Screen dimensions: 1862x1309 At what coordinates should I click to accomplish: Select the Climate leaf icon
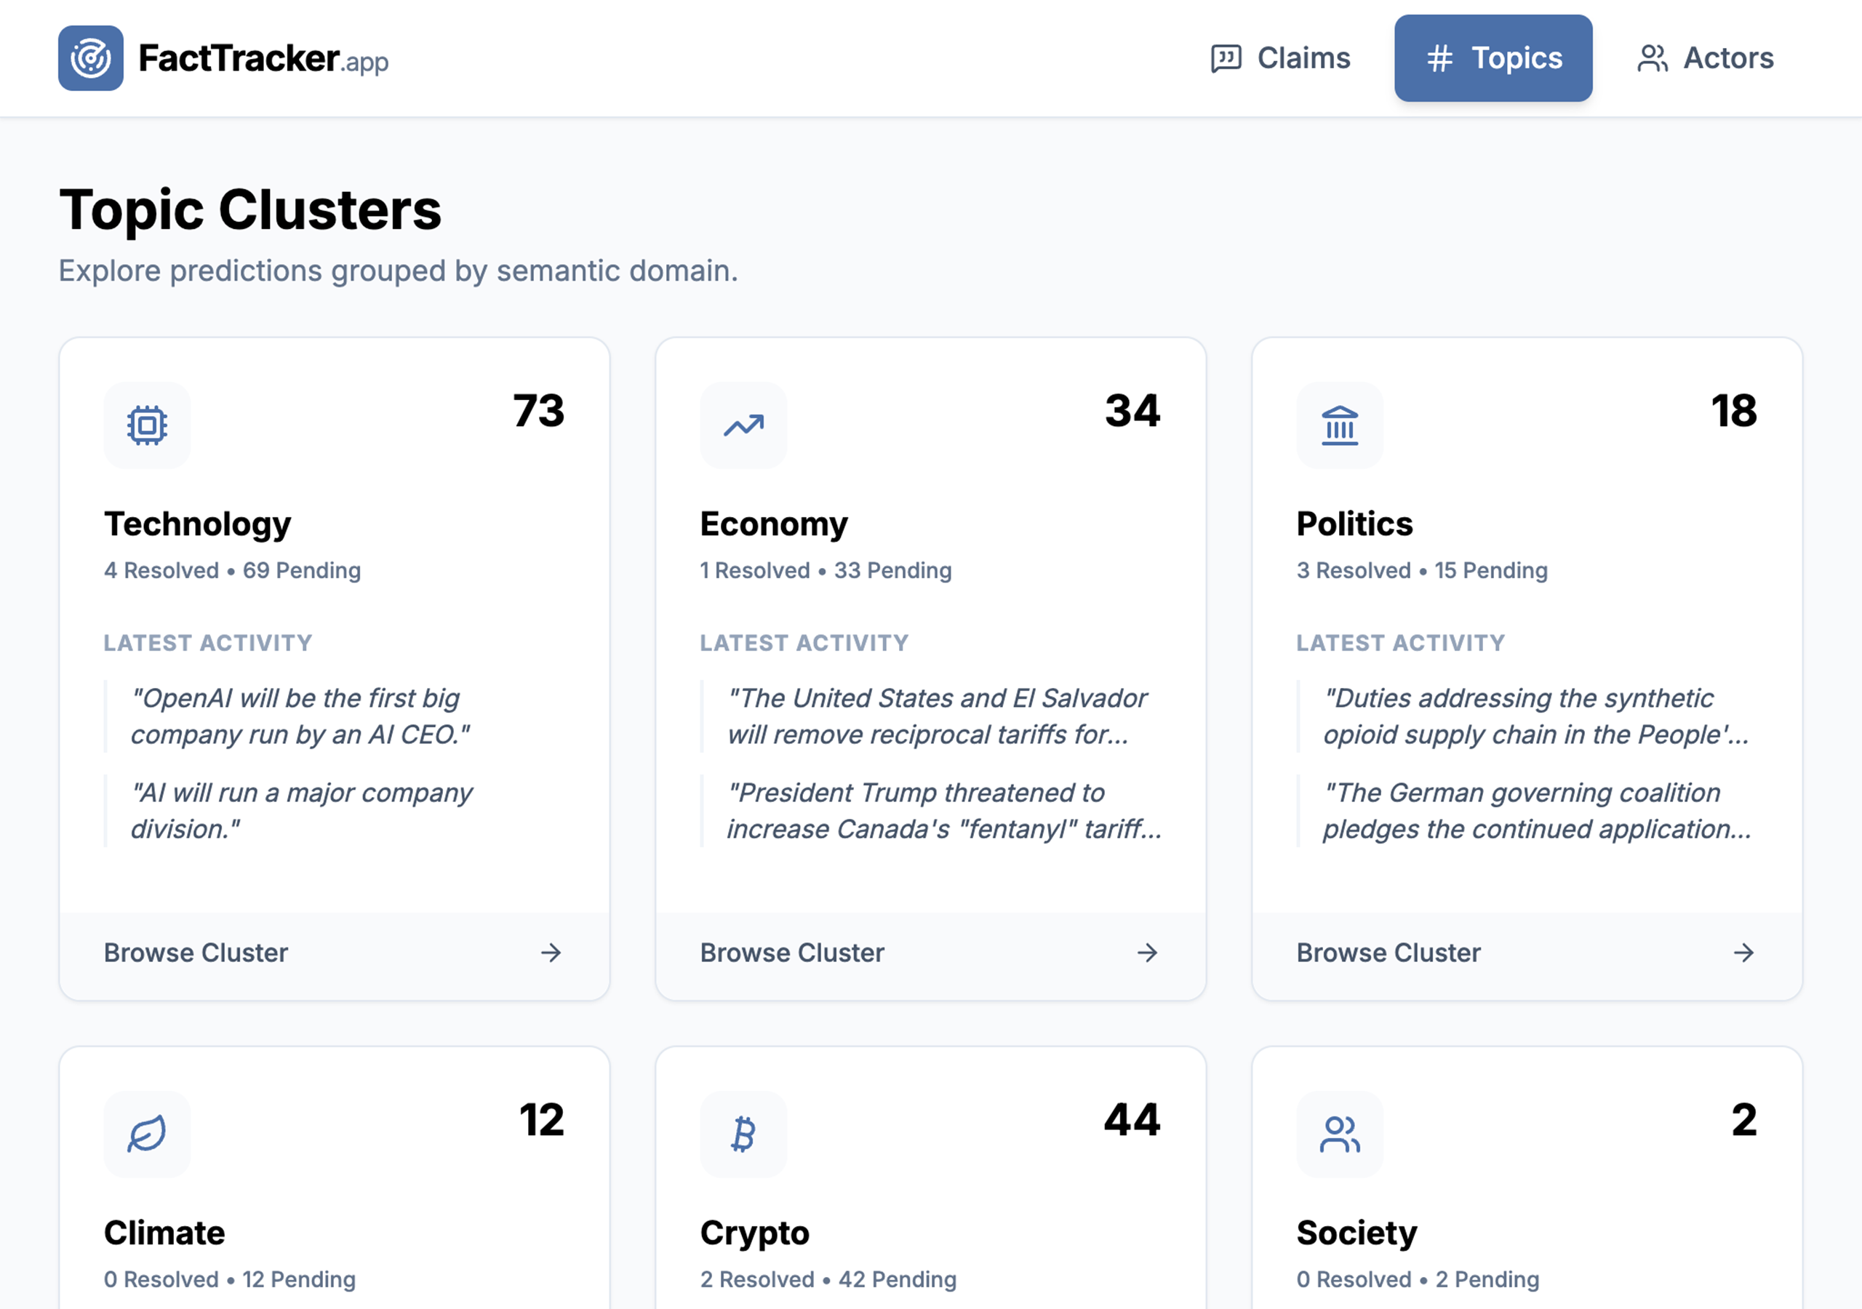[x=146, y=1134]
